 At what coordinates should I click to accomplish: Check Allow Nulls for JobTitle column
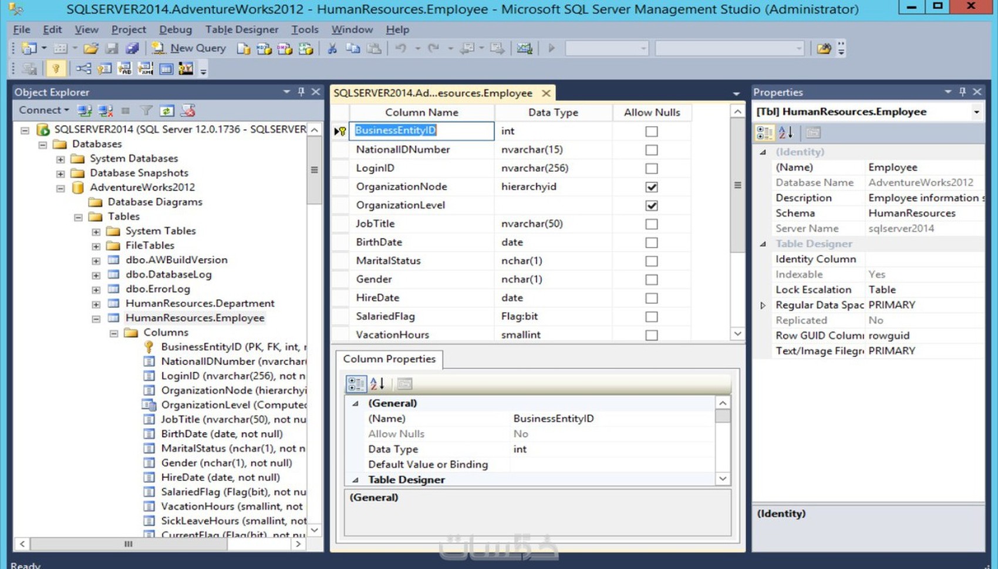[x=651, y=223]
